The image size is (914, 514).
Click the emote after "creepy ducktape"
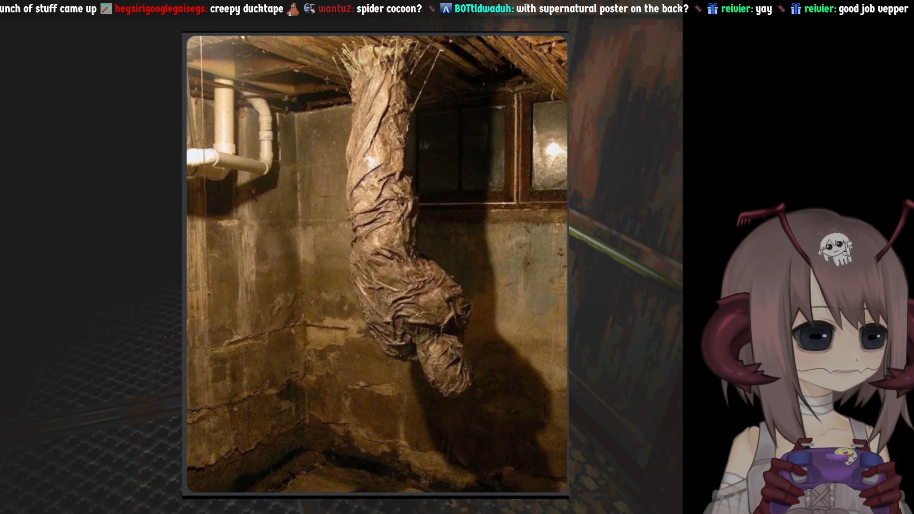(x=293, y=9)
